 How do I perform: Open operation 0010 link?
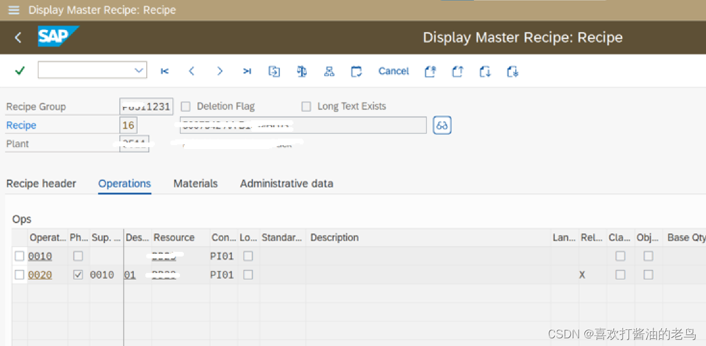40,256
